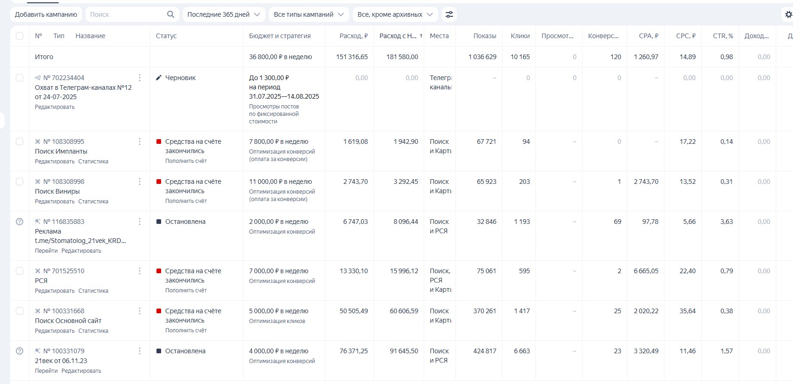Viewport: 793px width, 384px height.
Task: Click the Показы column header
Action: [x=484, y=36]
